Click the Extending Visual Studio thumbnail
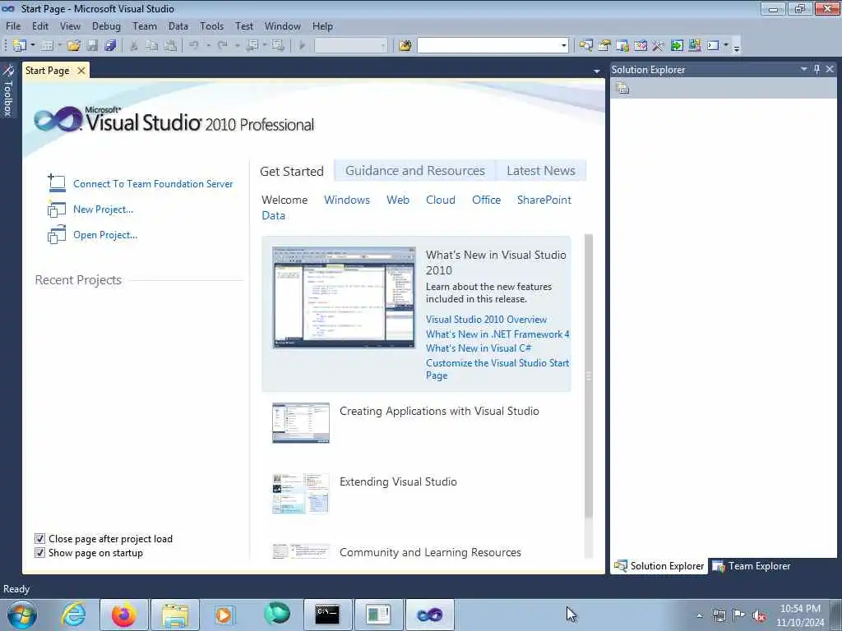Viewport: 842px width, 631px height. pyautogui.click(x=301, y=493)
